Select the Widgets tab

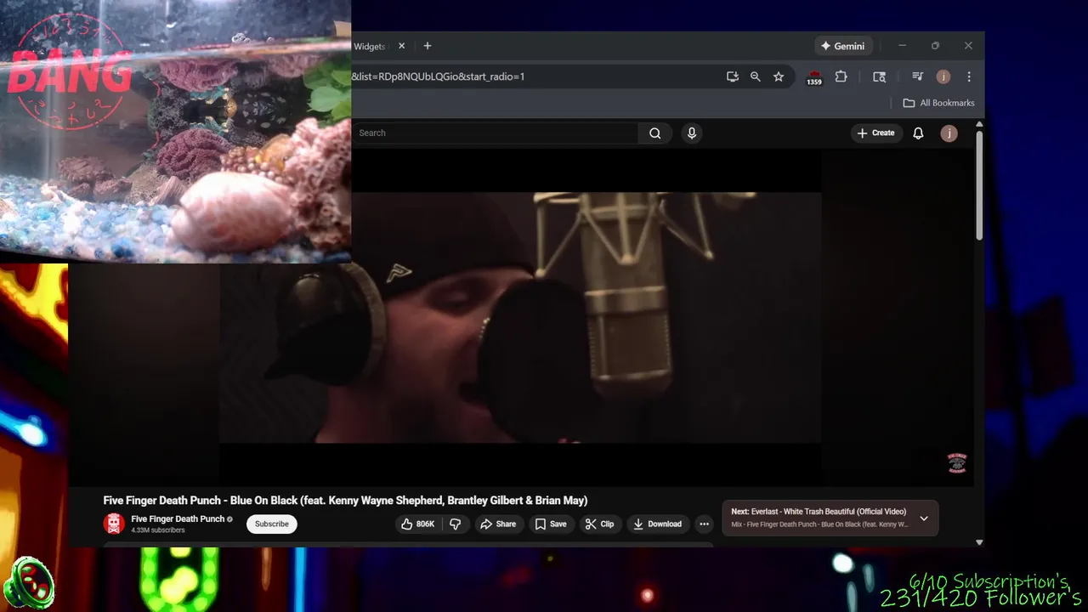click(x=370, y=46)
